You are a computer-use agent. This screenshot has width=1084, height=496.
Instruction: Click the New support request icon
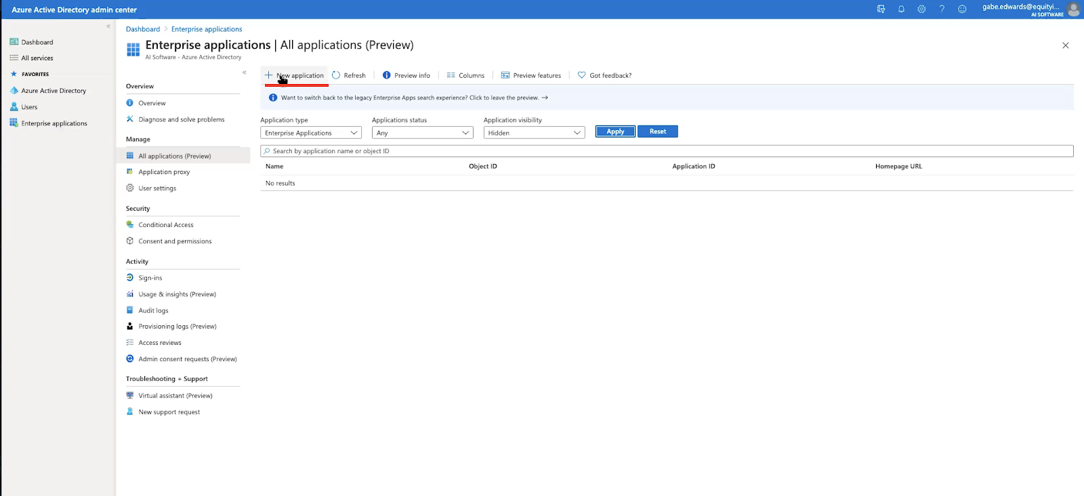pyautogui.click(x=130, y=412)
